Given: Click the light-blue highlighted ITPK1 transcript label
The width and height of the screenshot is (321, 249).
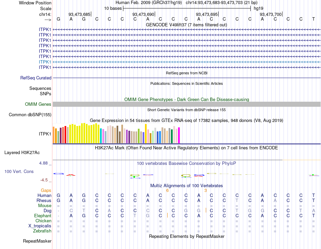Looking at the screenshot, I should pyautogui.click(x=45, y=62).
